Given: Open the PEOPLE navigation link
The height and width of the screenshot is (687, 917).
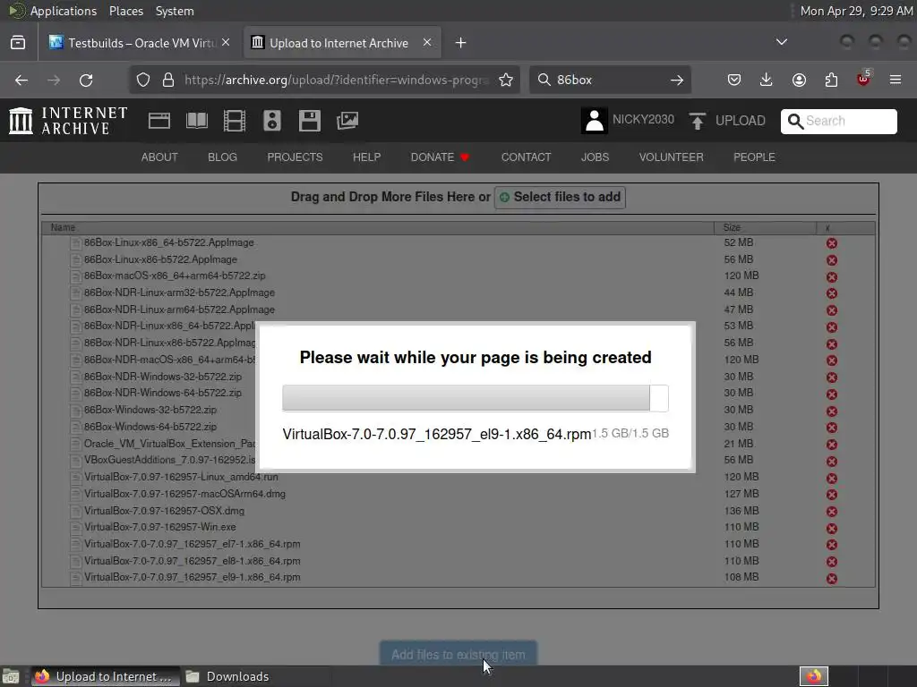Looking at the screenshot, I should pos(754,157).
